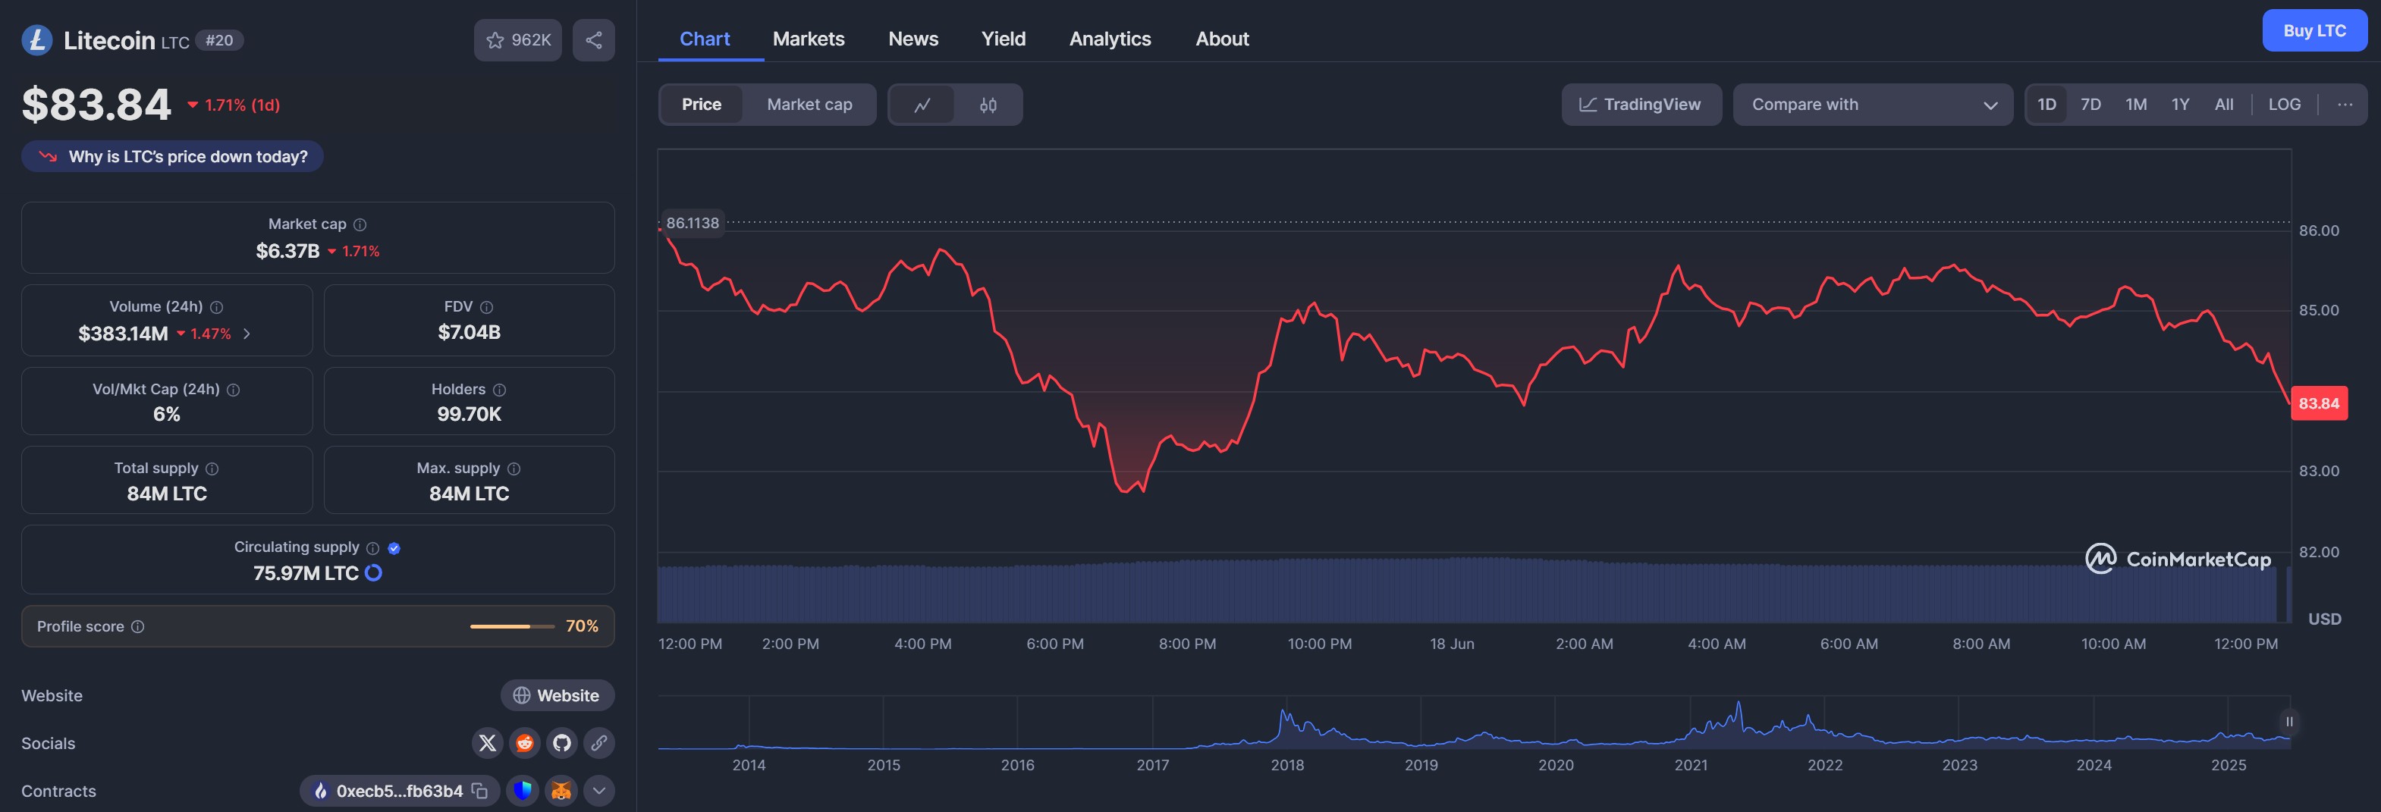Viewport: 2381px width, 812px height.
Task: Set chart range to All
Action: 2224,105
